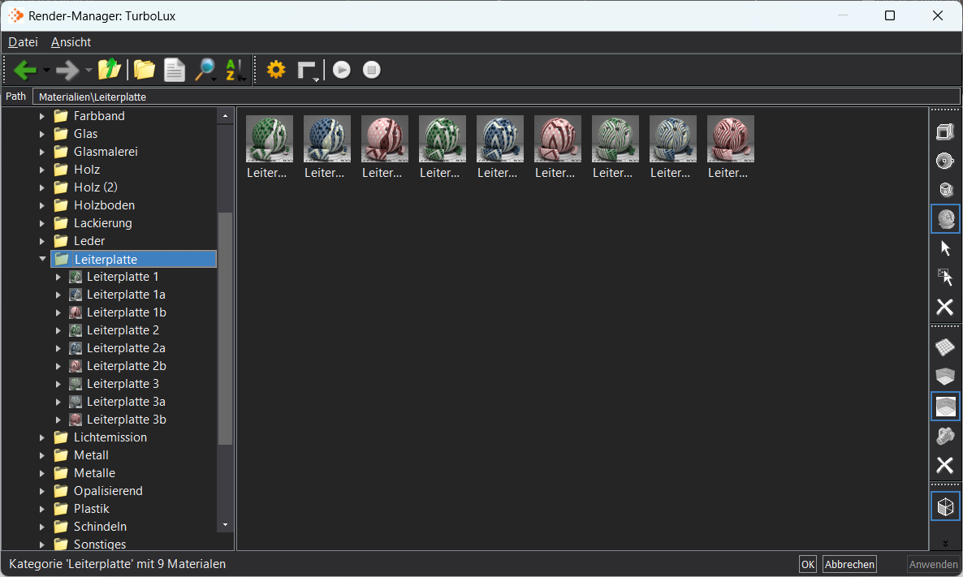This screenshot has width=963, height=577.
Task: Expand the Farbband folder
Action: (42, 116)
